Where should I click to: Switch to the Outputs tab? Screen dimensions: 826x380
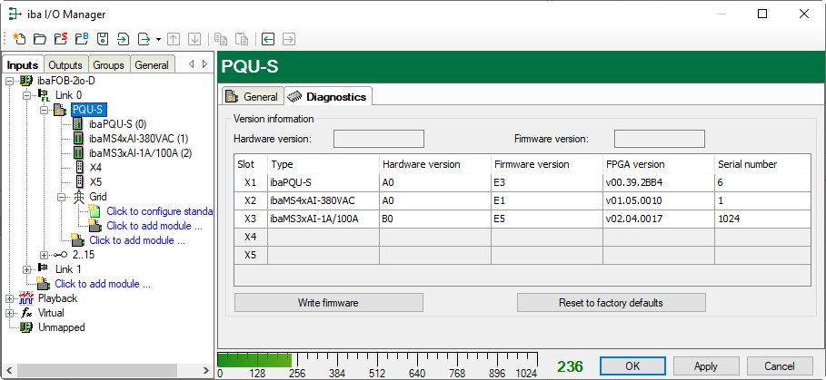pyautogui.click(x=65, y=65)
